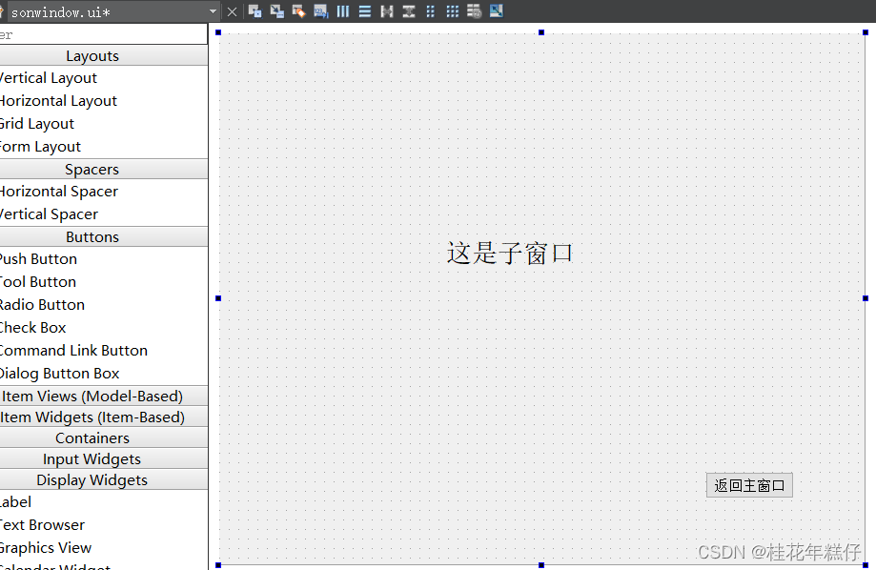Select Push Button widget
Screen dimensions: 876x570
(x=103, y=259)
